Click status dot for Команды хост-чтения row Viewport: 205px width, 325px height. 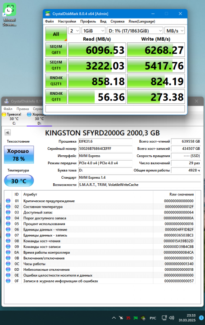[x=8, y=241]
